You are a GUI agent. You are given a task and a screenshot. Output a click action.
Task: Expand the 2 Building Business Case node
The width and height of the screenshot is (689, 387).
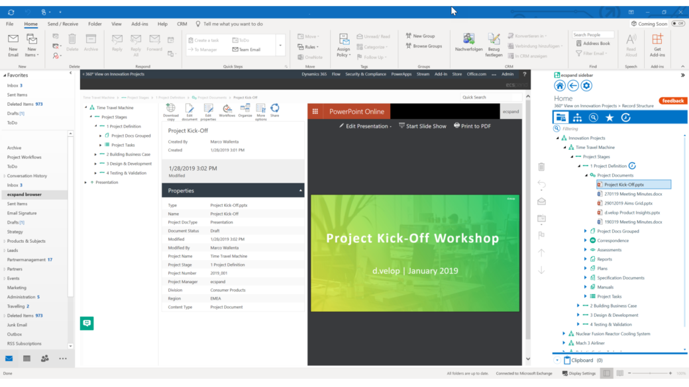pyautogui.click(x=96, y=154)
